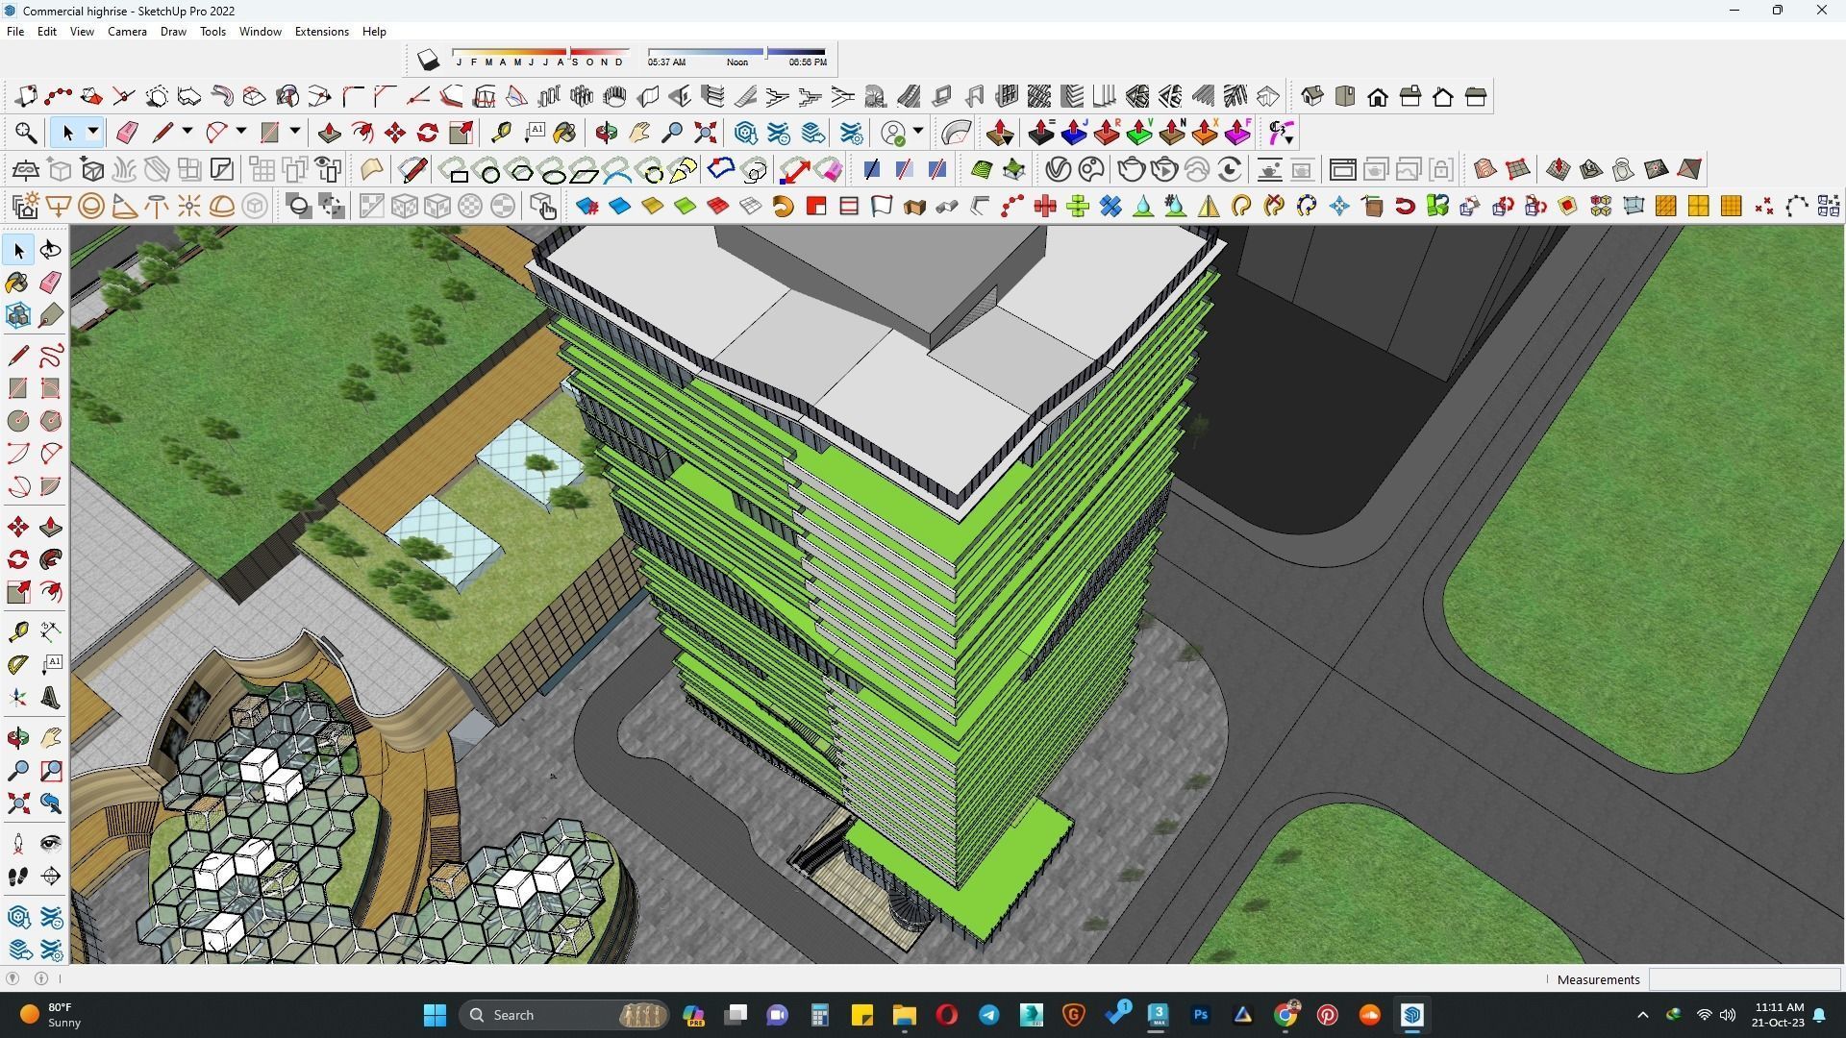Select the Paint Bucket tool in the left toolbar
The width and height of the screenshot is (1846, 1038).
point(18,282)
